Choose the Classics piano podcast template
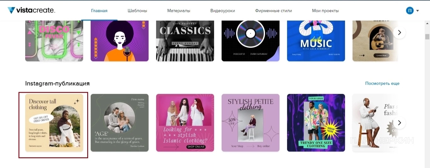 (x=185, y=41)
